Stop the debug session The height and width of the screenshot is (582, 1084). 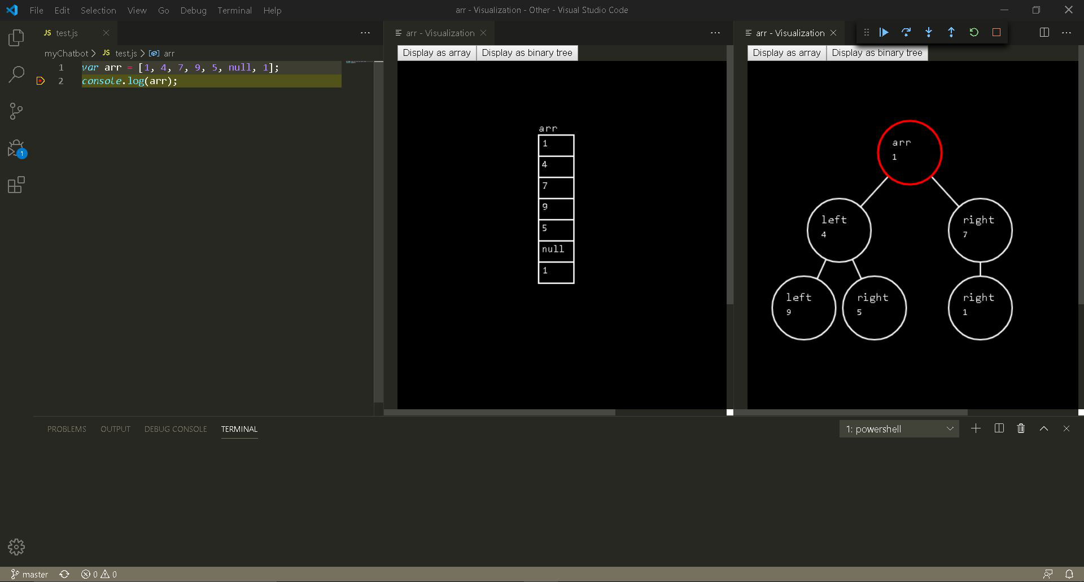pos(996,33)
